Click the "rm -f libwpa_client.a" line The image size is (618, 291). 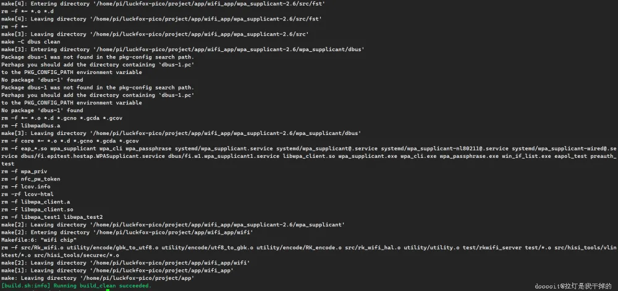click(35, 202)
